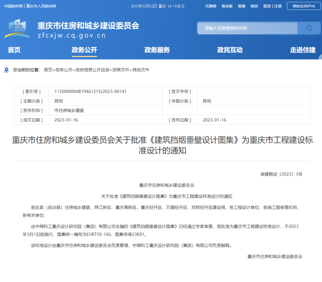322x282 pixels.
Task: Click document number 渝建勘设〔2023〕3号
Action: [x=281, y=174]
